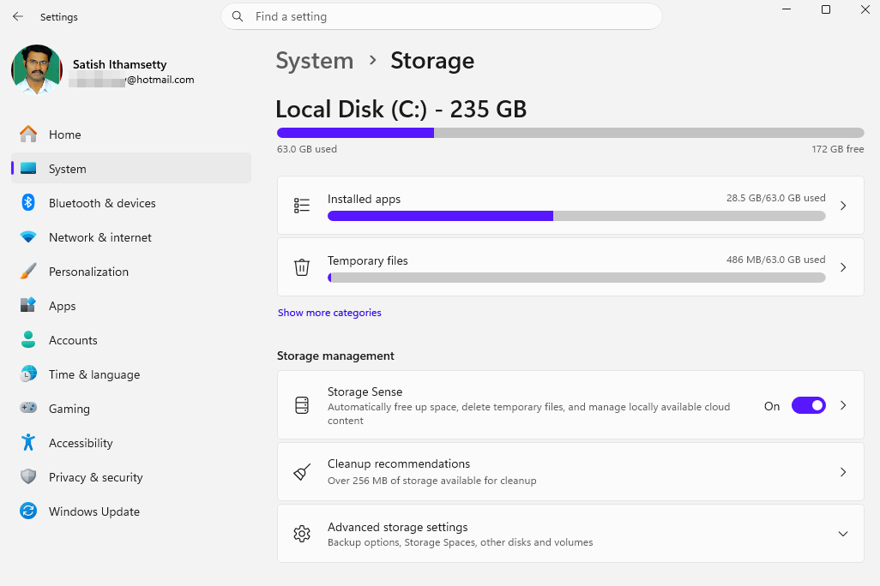Click the Storage Sense drive icon
The height and width of the screenshot is (586, 880).
(x=302, y=405)
